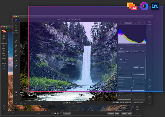Click Done in the front window
The height and width of the screenshot is (117, 165).
pos(142,103)
